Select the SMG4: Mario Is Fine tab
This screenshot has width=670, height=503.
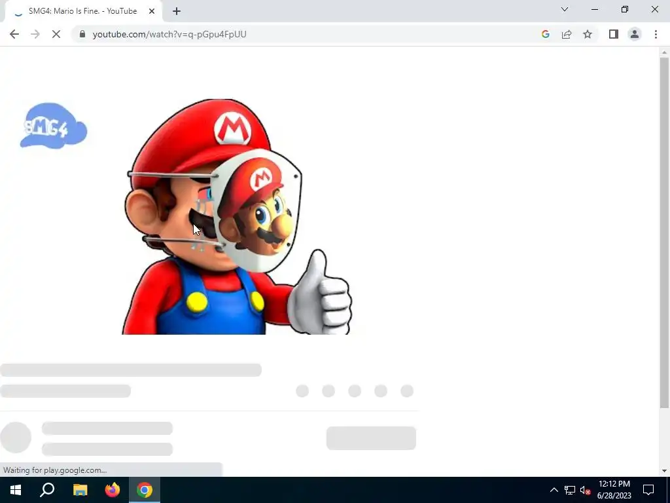coord(83,11)
